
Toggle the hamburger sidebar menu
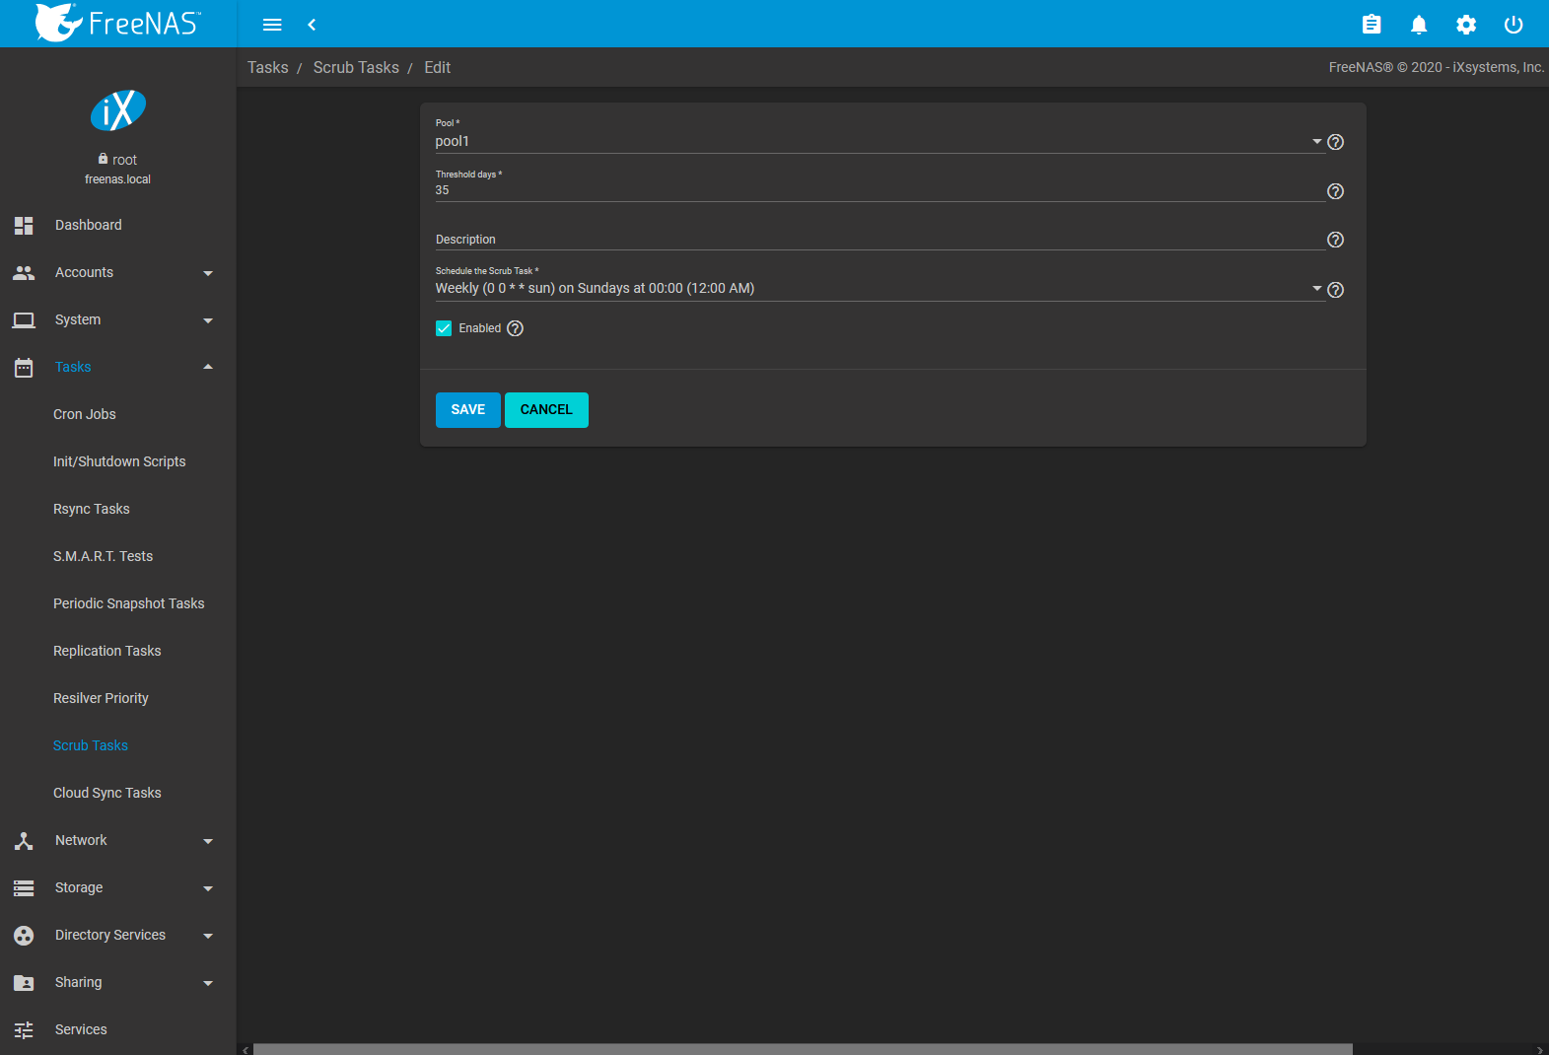click(x=272, y=25)
